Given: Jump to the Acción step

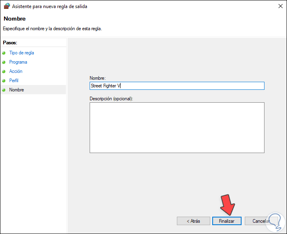Looking at the screenshot, I should tap(16, 71).
